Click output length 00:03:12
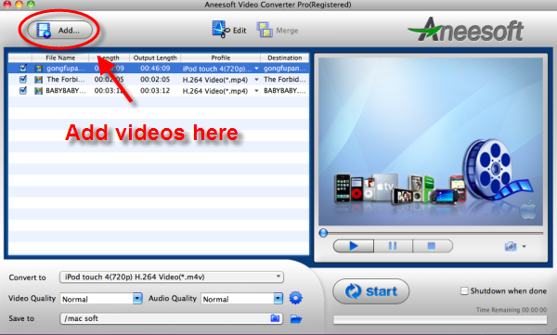557x335 pixels. click(x=155, y=91)
